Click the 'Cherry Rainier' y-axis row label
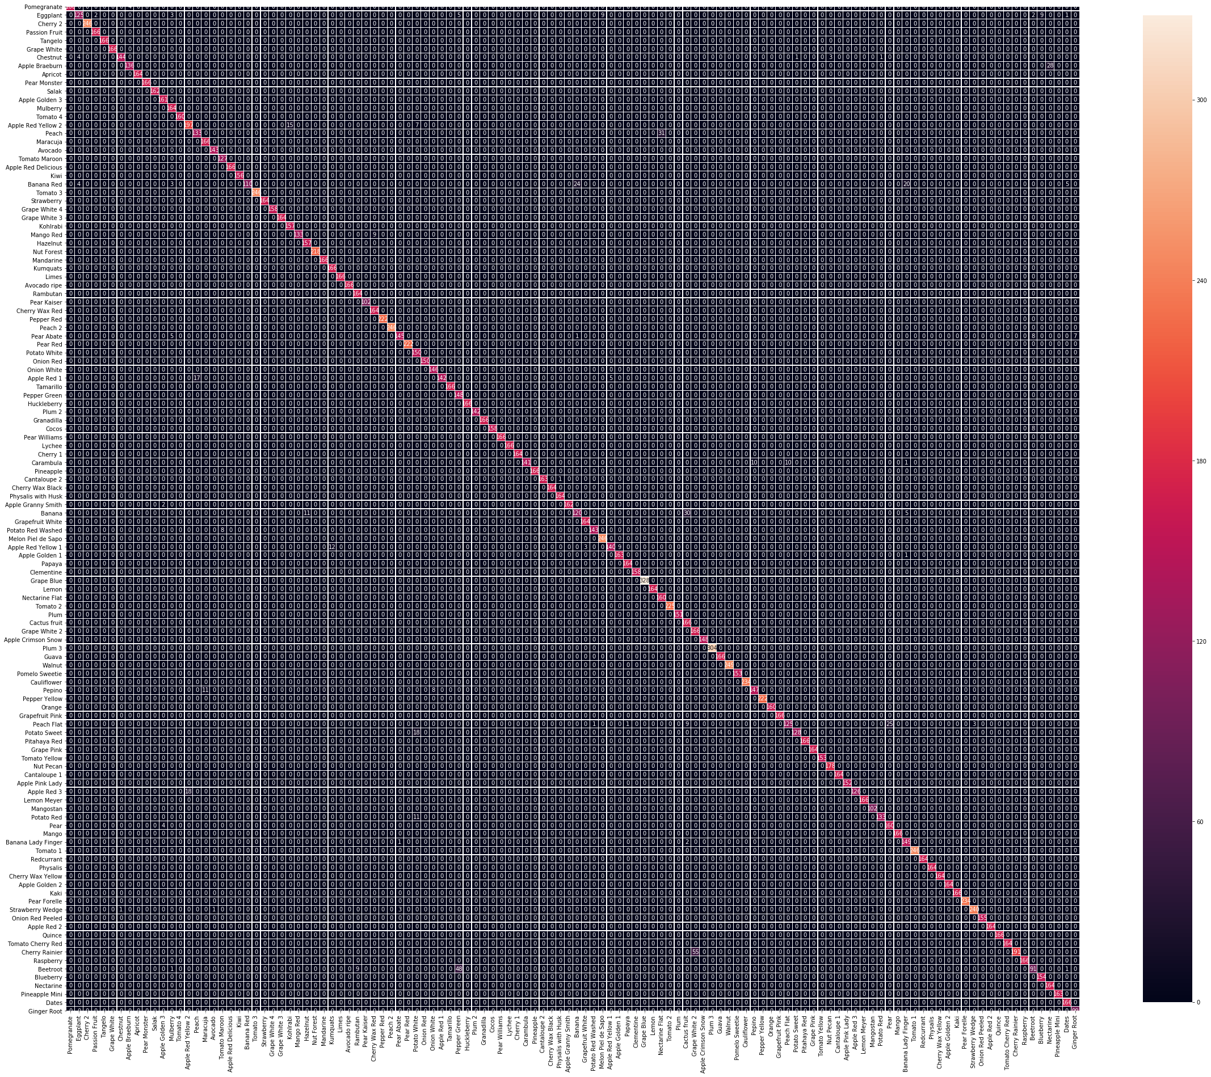The height and width of the screenshot is (1077, 1211). tap(41, 951)
